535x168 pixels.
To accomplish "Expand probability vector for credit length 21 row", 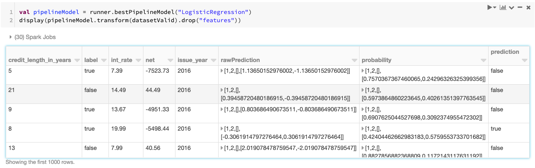I will click(363, 90).
